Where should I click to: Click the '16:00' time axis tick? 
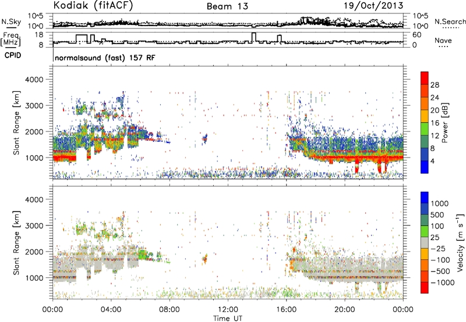[286, 310]
